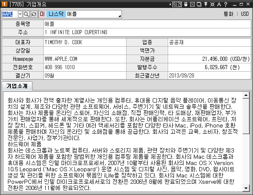Open help with the question mark icon
253x195 pixels.
point(226,4)
